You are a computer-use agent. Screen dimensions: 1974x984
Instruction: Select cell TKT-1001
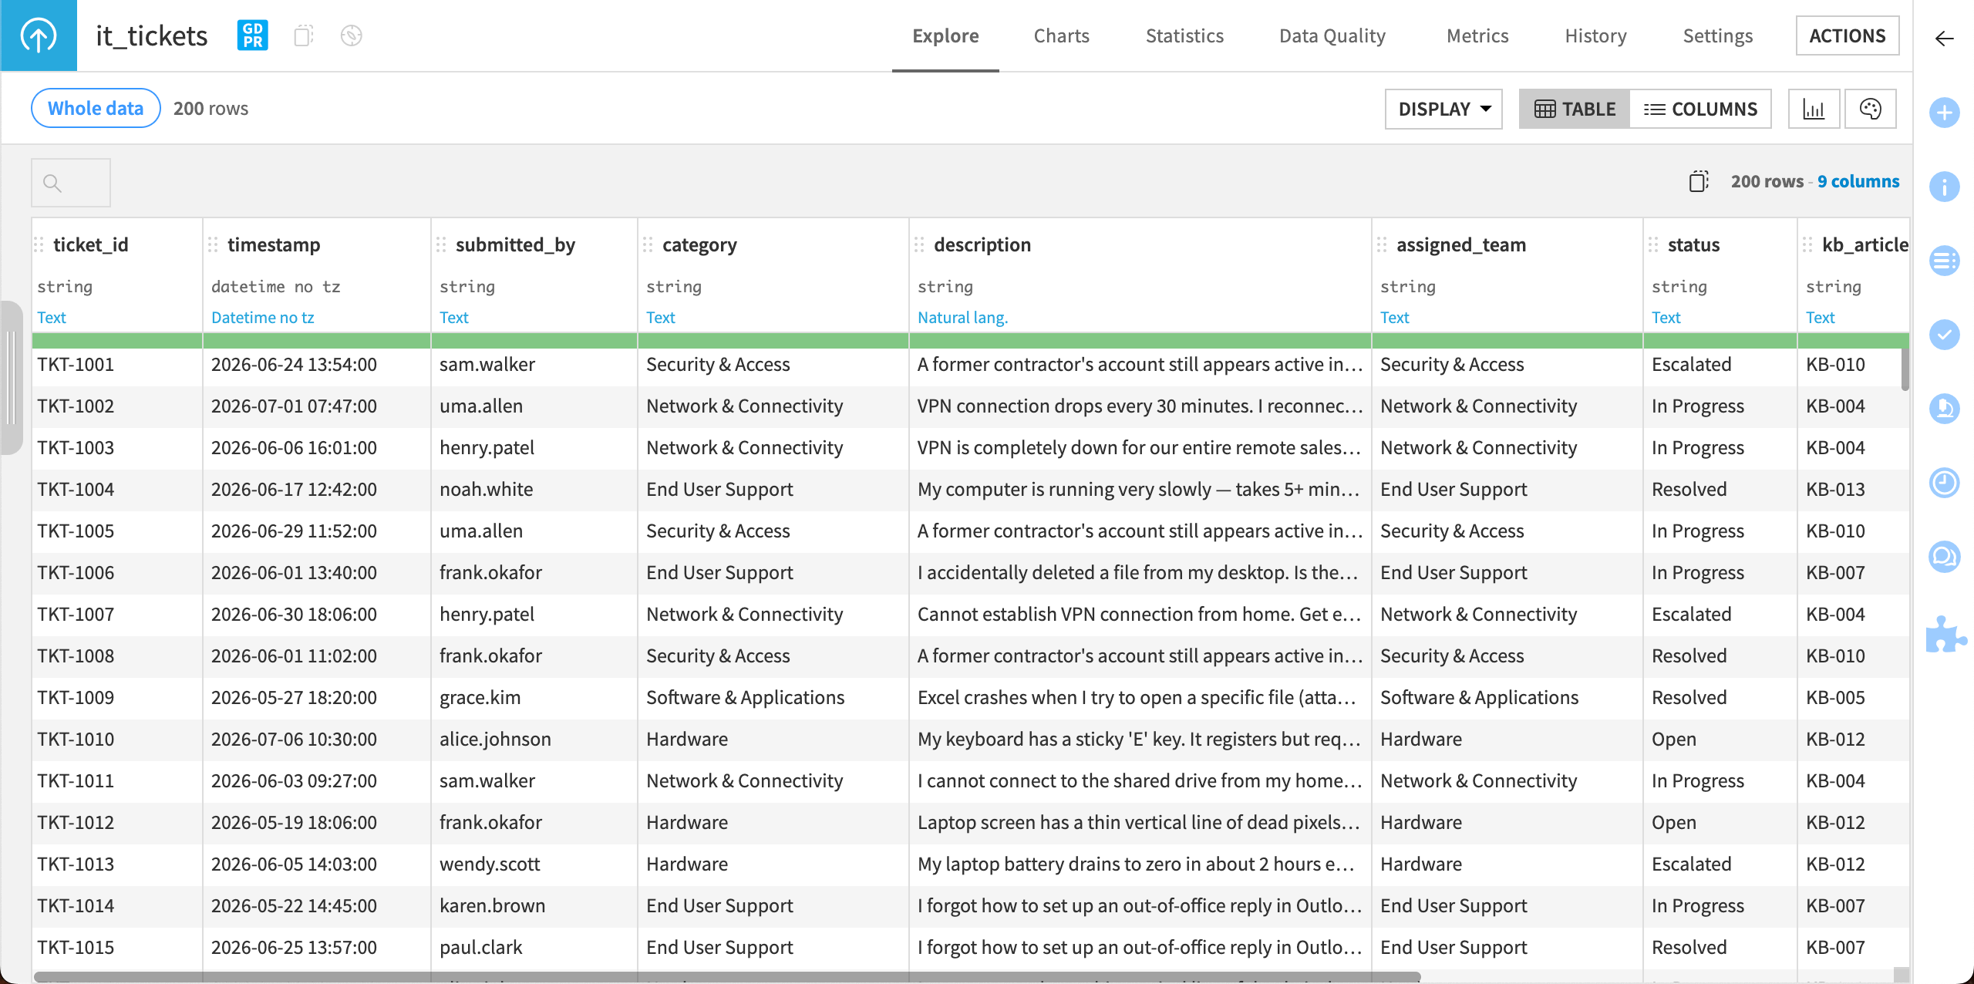117,365
